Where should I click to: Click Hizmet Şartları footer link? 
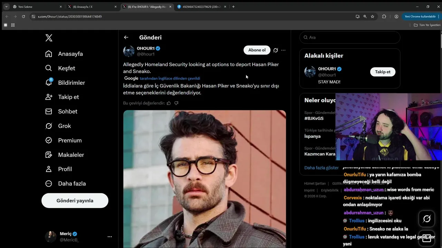coord(315,184)
